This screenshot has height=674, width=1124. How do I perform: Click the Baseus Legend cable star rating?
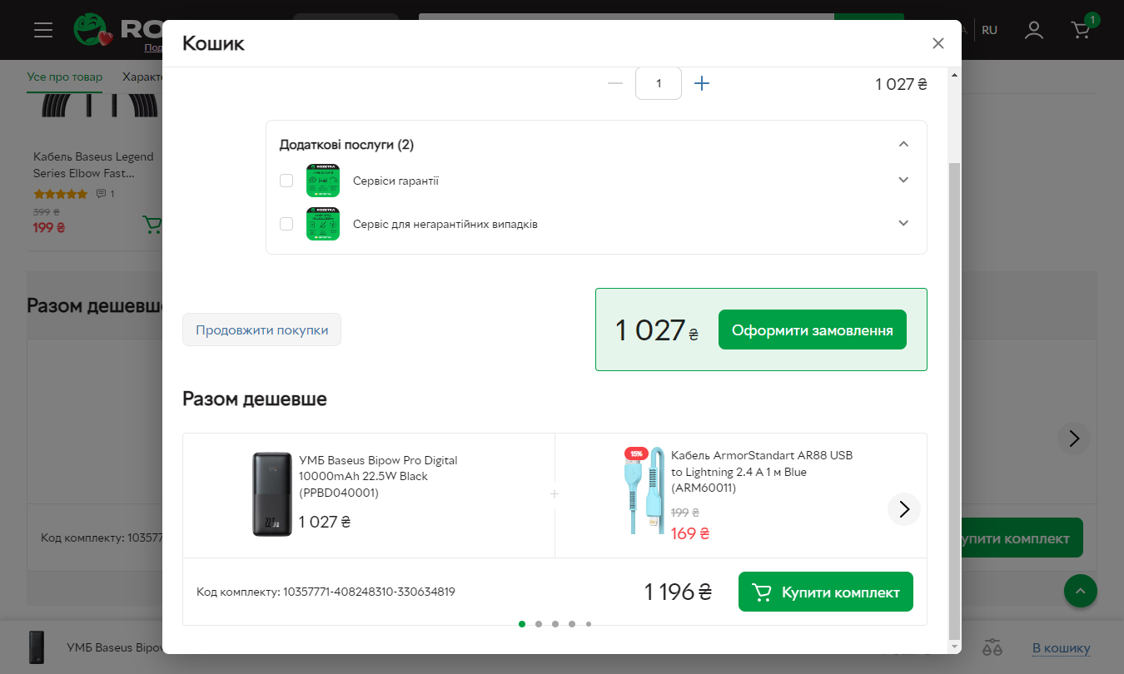click(60, 194)
